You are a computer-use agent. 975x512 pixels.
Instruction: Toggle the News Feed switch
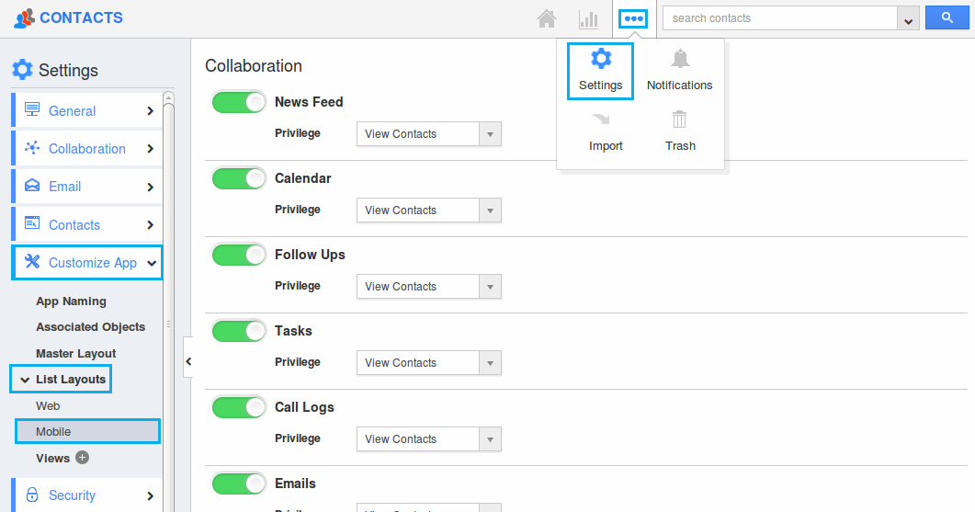pos(239,103)
